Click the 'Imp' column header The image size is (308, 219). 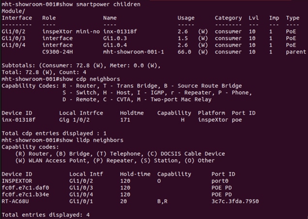[x=274, y=18]
